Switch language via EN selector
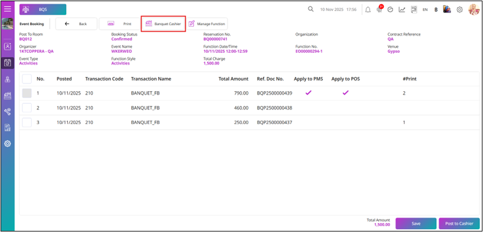This screenshot has height=232, width=483. coord(425,9)
